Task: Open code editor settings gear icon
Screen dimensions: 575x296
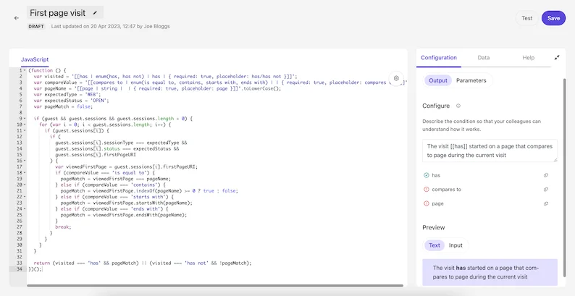Action: [x=396, y=78]
